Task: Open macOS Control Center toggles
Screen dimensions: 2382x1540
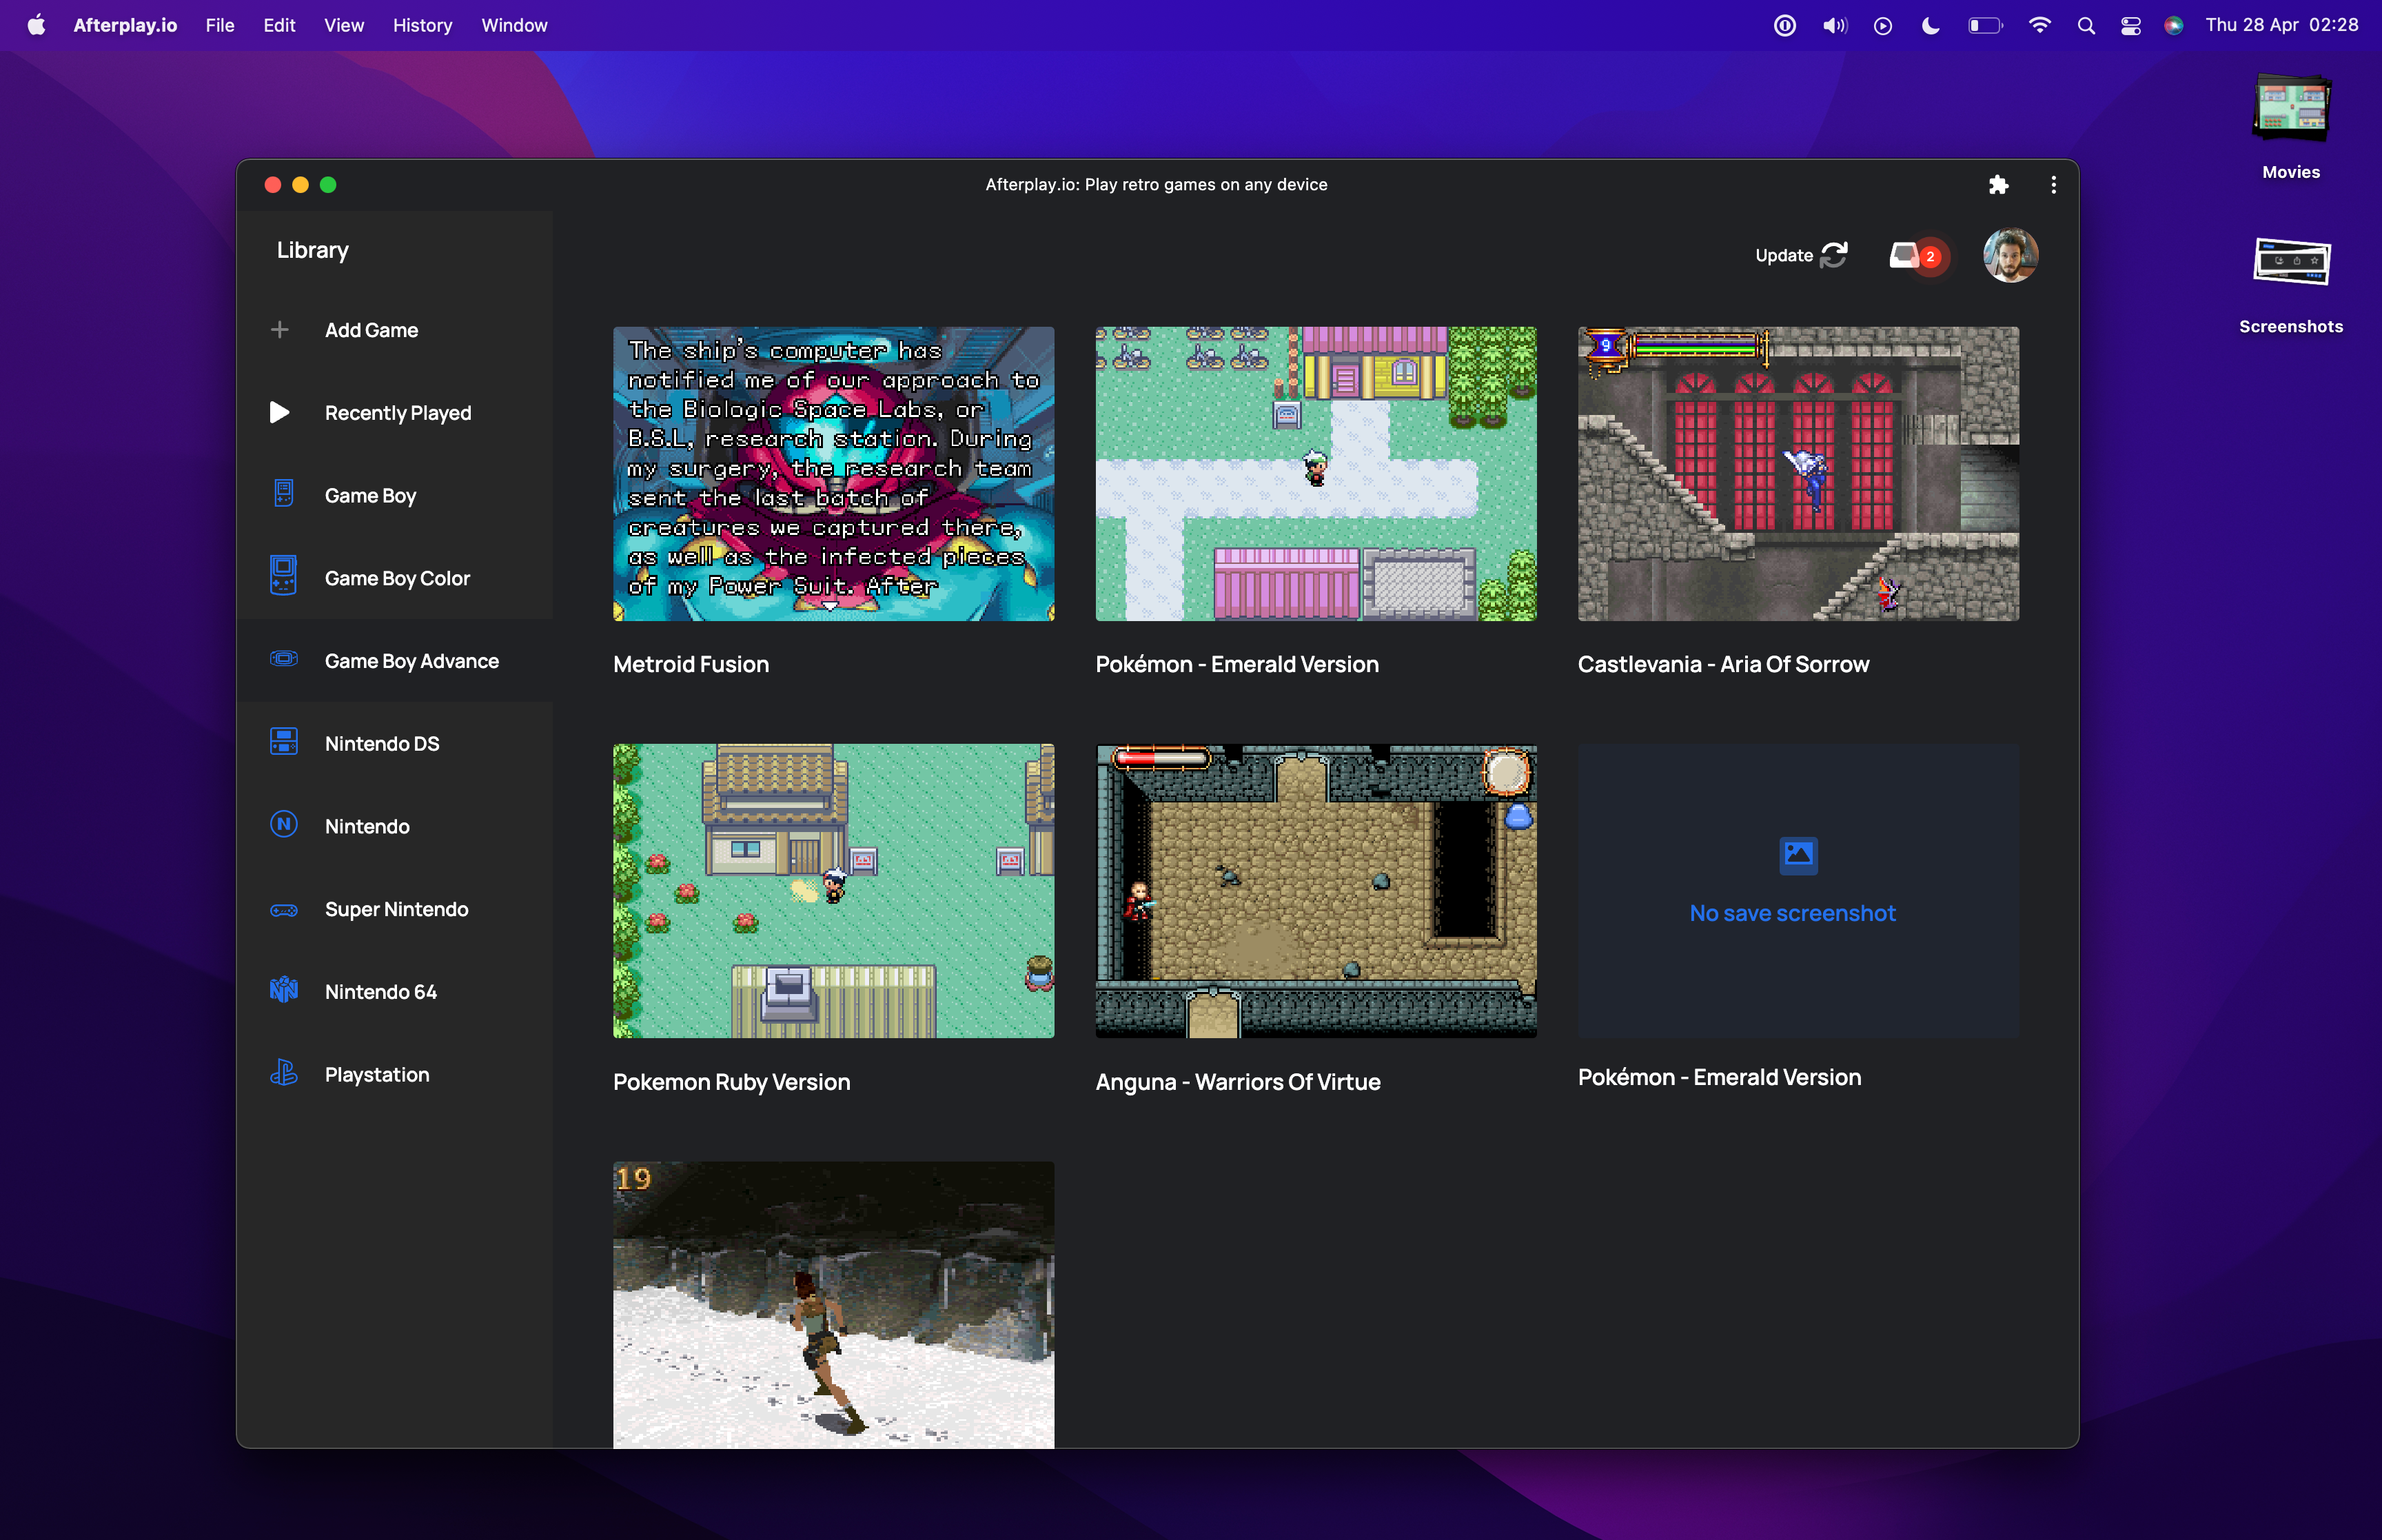Action: 2129,25
